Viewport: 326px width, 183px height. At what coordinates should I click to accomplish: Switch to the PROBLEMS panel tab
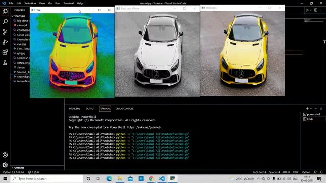(75, 108)
